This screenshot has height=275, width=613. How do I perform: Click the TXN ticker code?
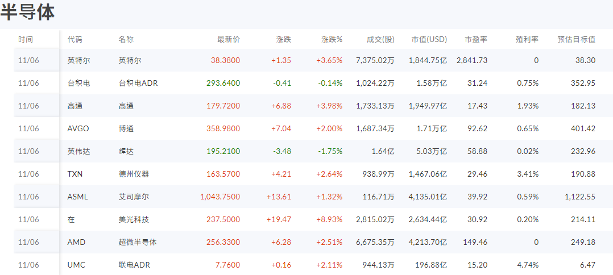(75, 174)
